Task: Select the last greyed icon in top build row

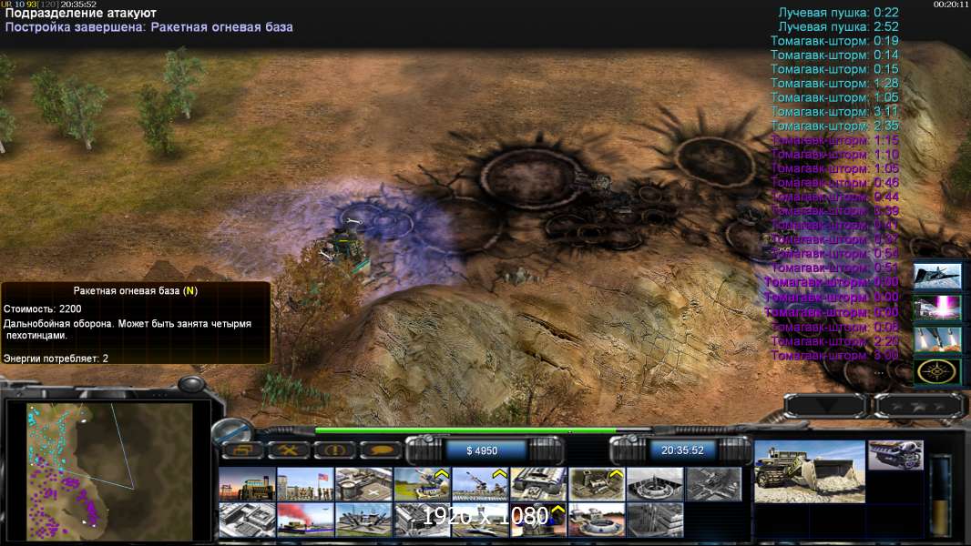Action: pos(713,483)
